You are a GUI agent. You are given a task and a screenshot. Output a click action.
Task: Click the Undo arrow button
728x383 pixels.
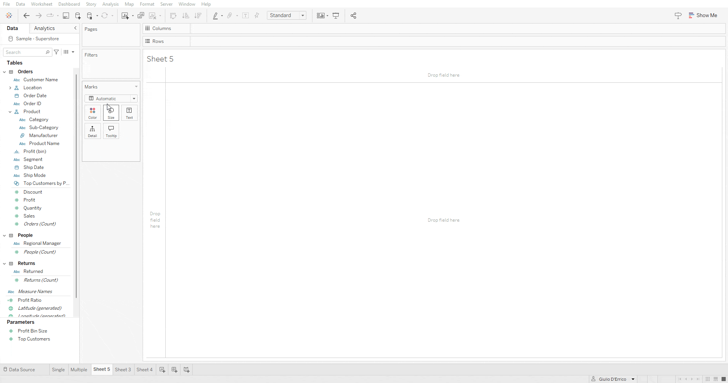pyautogui.click(x=26, y=16)
